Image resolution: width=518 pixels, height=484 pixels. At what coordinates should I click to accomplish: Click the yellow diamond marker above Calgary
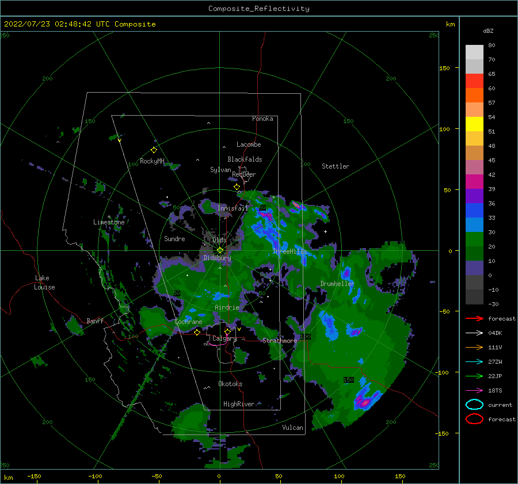(227, 331)
